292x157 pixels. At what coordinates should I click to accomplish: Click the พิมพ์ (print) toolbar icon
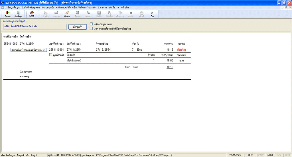click(x=141, y=14)
